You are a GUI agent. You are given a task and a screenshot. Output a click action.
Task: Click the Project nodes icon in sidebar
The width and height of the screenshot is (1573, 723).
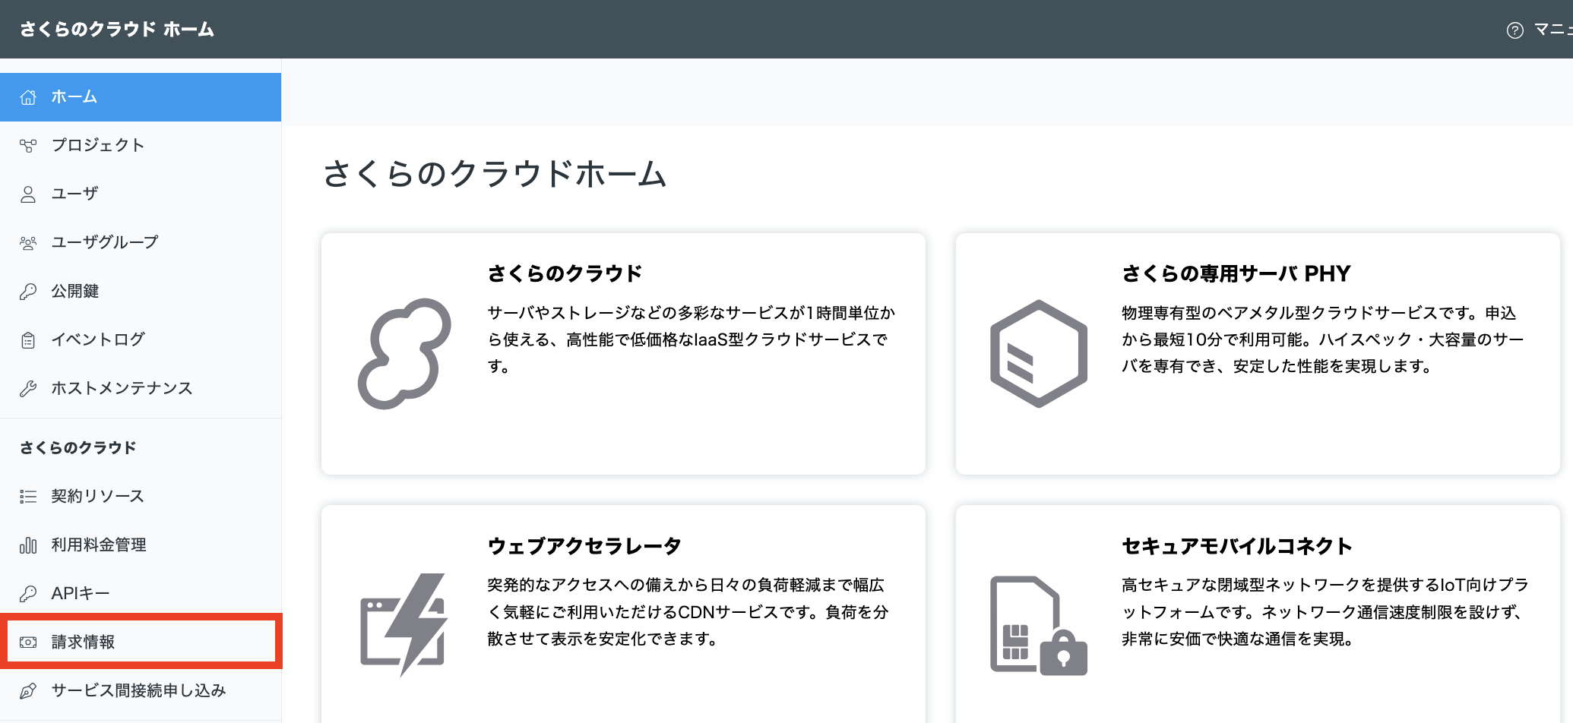[x=28, y=145]
